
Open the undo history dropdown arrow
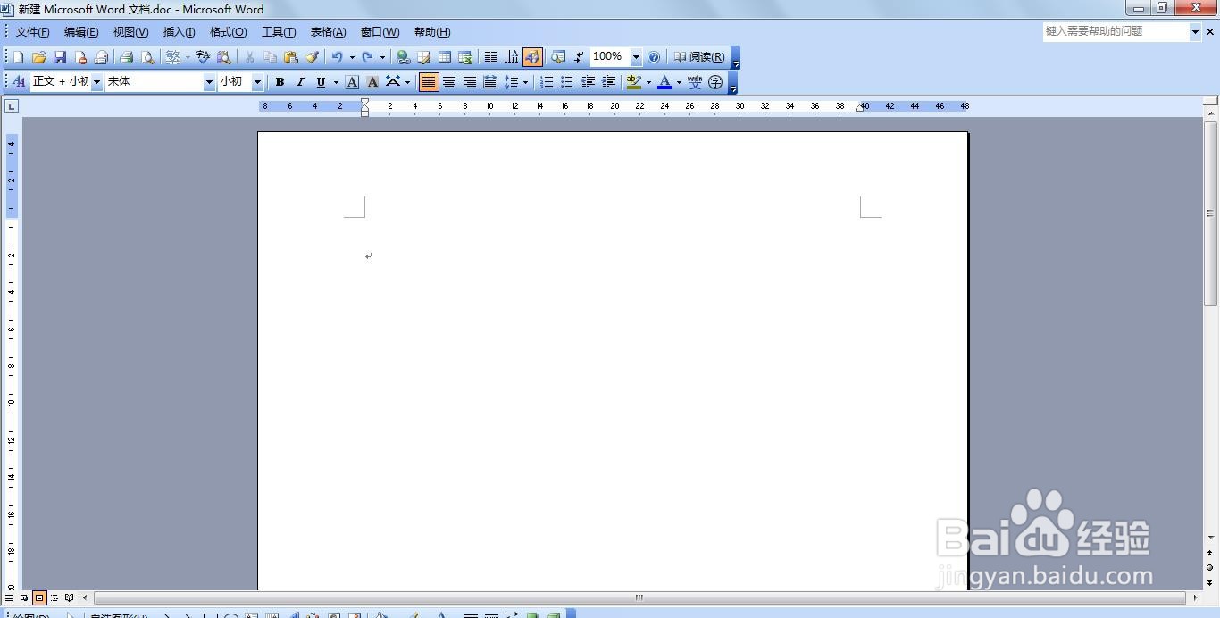351,57
